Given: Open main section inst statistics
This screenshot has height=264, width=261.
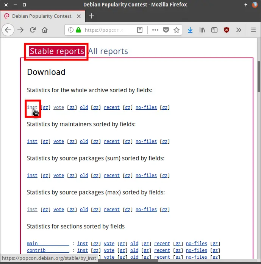Looking at the screenshot, I should 83,244.
